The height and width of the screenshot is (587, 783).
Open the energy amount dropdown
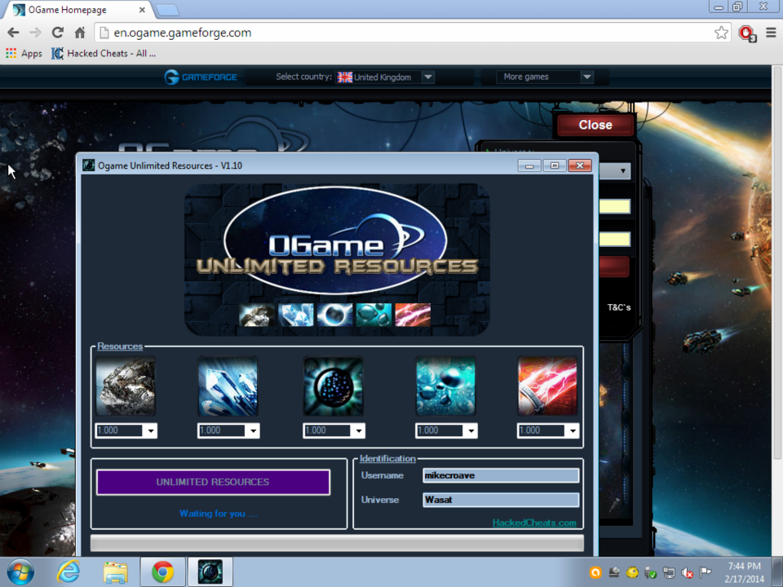pyautogui.click(x=573, y=430)
